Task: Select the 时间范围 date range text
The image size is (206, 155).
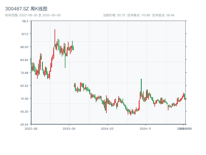Action: (x=33, y=15)
